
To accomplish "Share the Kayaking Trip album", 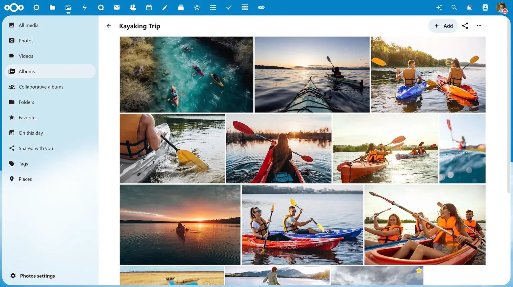I will pos(465,26).
